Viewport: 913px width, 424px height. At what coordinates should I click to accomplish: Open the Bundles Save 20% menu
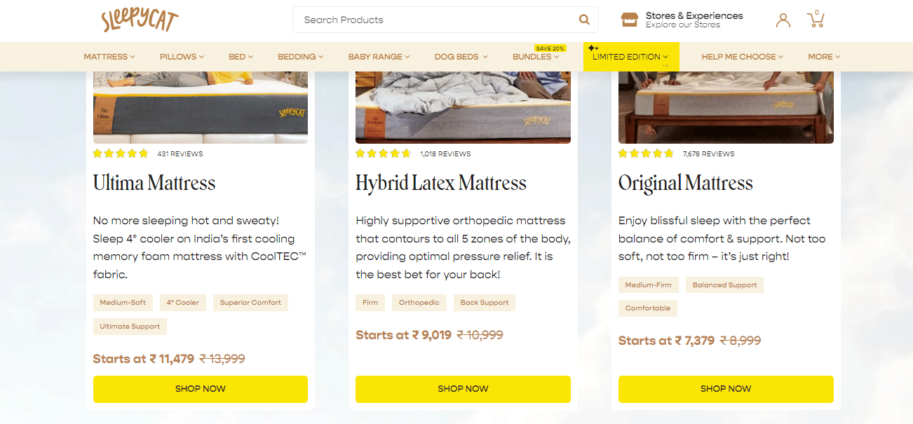coord(536,57)
